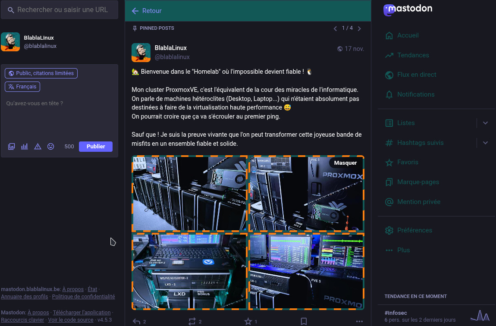Click the 17 nov. post date

(354, 49)
